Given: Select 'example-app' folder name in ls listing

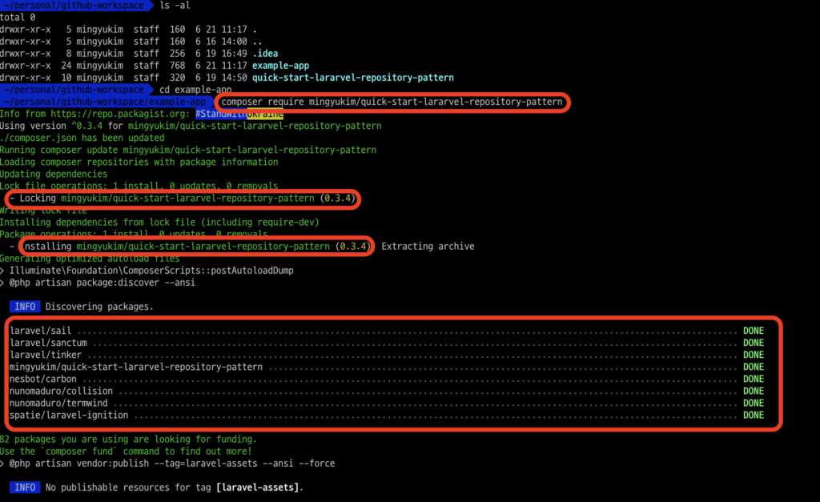Looking at the screenshot, I should 281,66.
